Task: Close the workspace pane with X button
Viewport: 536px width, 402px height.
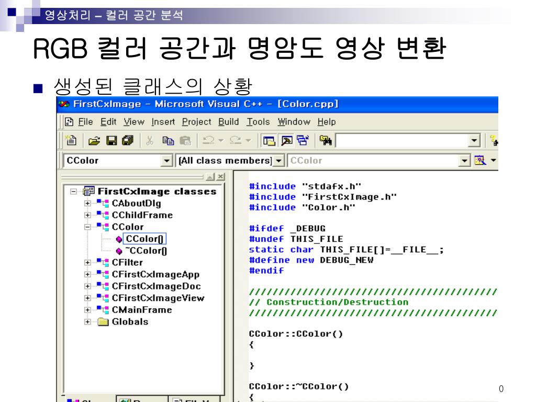Action: coord(221,176)
